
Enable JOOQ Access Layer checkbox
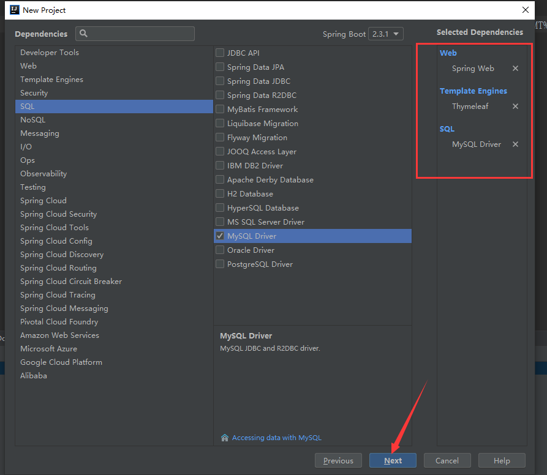[220, 152]
